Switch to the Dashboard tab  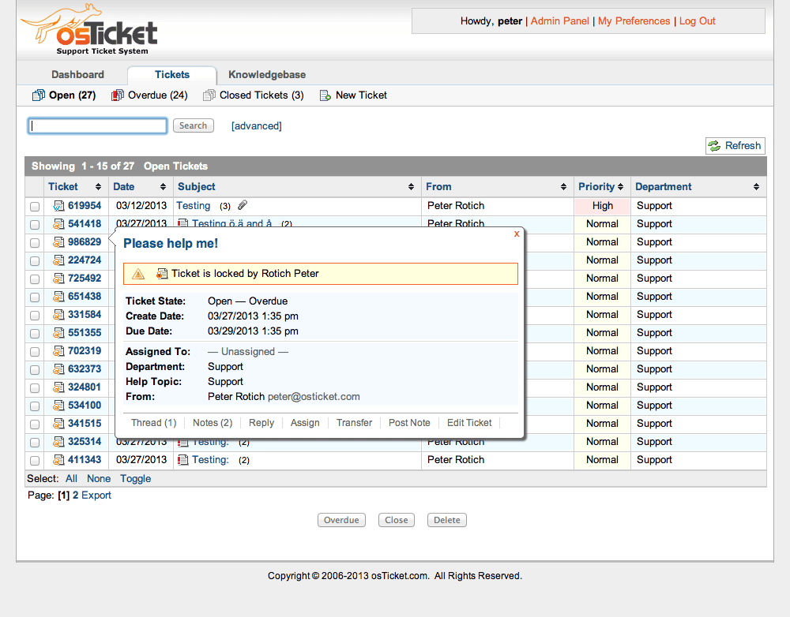77,74
